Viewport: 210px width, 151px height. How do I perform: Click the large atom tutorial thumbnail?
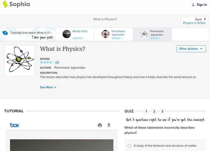[x=19, y=61]
